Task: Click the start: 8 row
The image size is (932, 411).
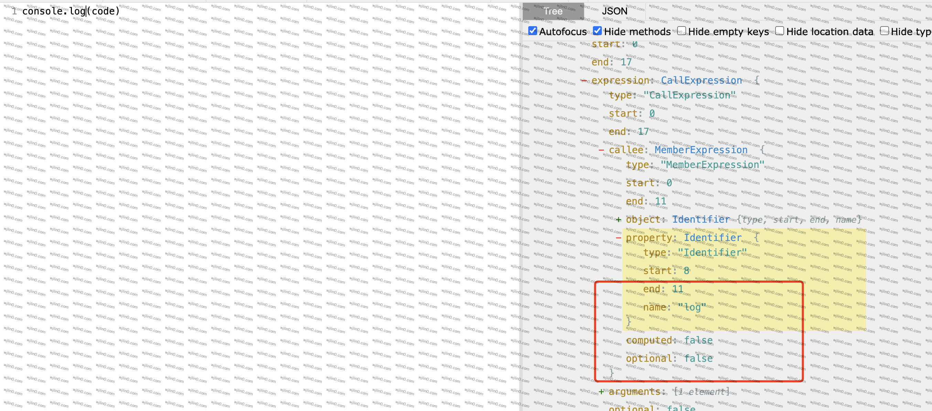Action: (666, 271)
